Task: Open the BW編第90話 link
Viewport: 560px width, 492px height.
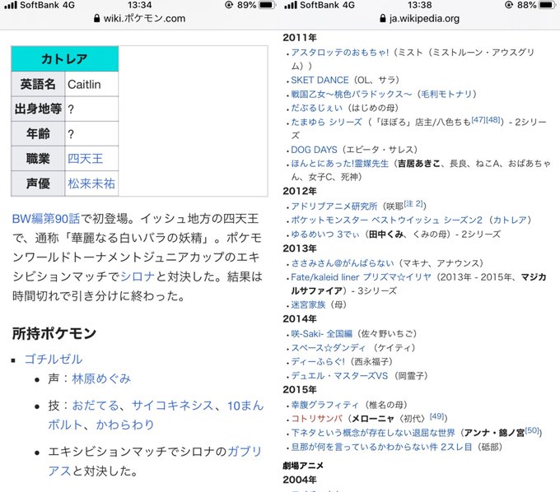Action: click(x=46, y=219)
